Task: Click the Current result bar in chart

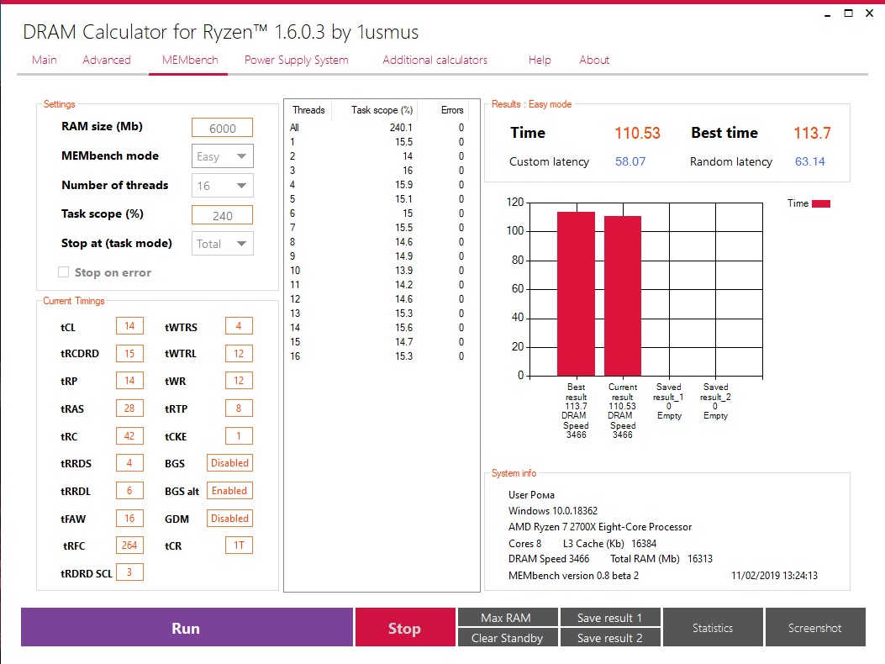Action: tap(623, 296)
